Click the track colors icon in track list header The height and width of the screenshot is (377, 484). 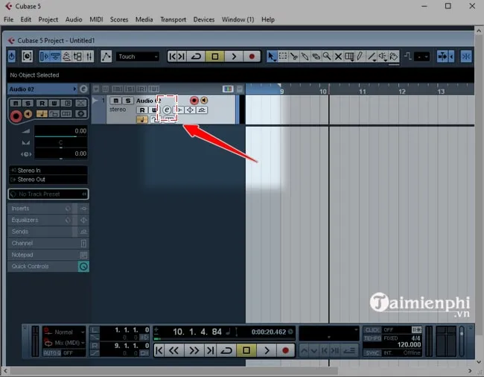click(x=228, y=89)
